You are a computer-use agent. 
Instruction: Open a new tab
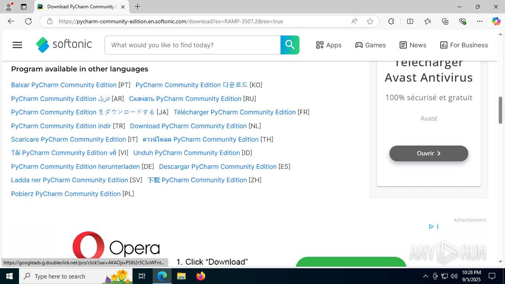[x=137, y=7]
